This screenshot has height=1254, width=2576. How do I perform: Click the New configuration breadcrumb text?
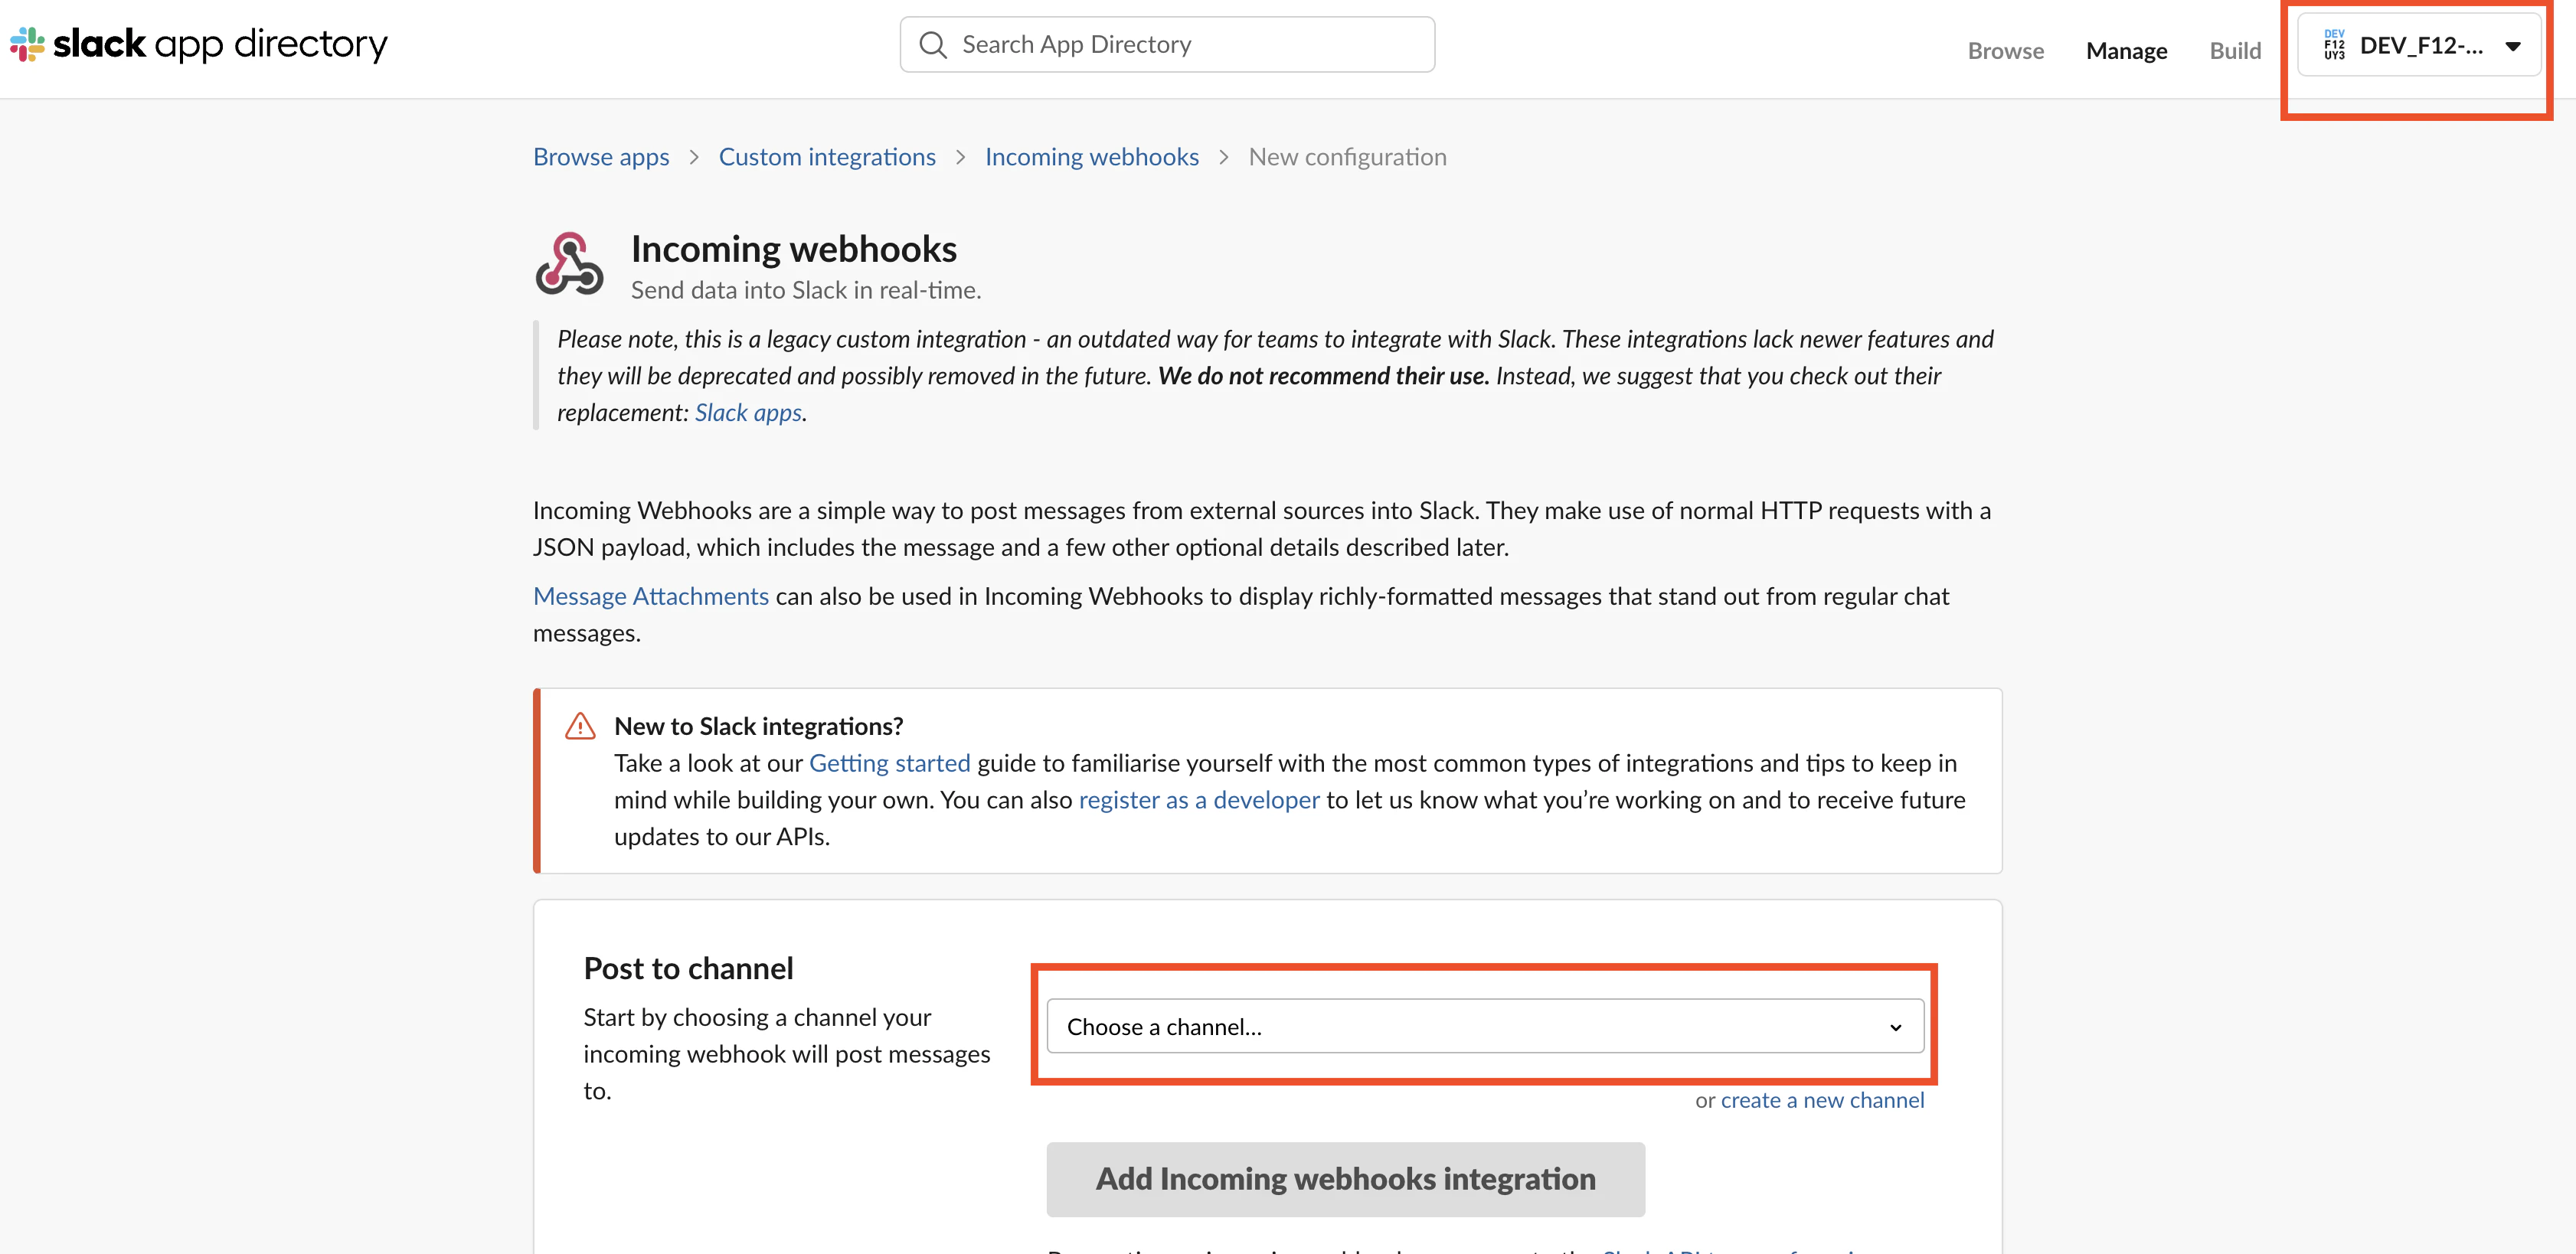pyautogui.click(x=1347, y=157)
